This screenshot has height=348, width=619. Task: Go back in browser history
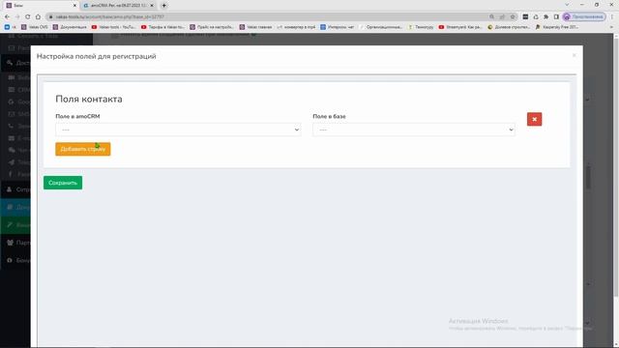7,16
